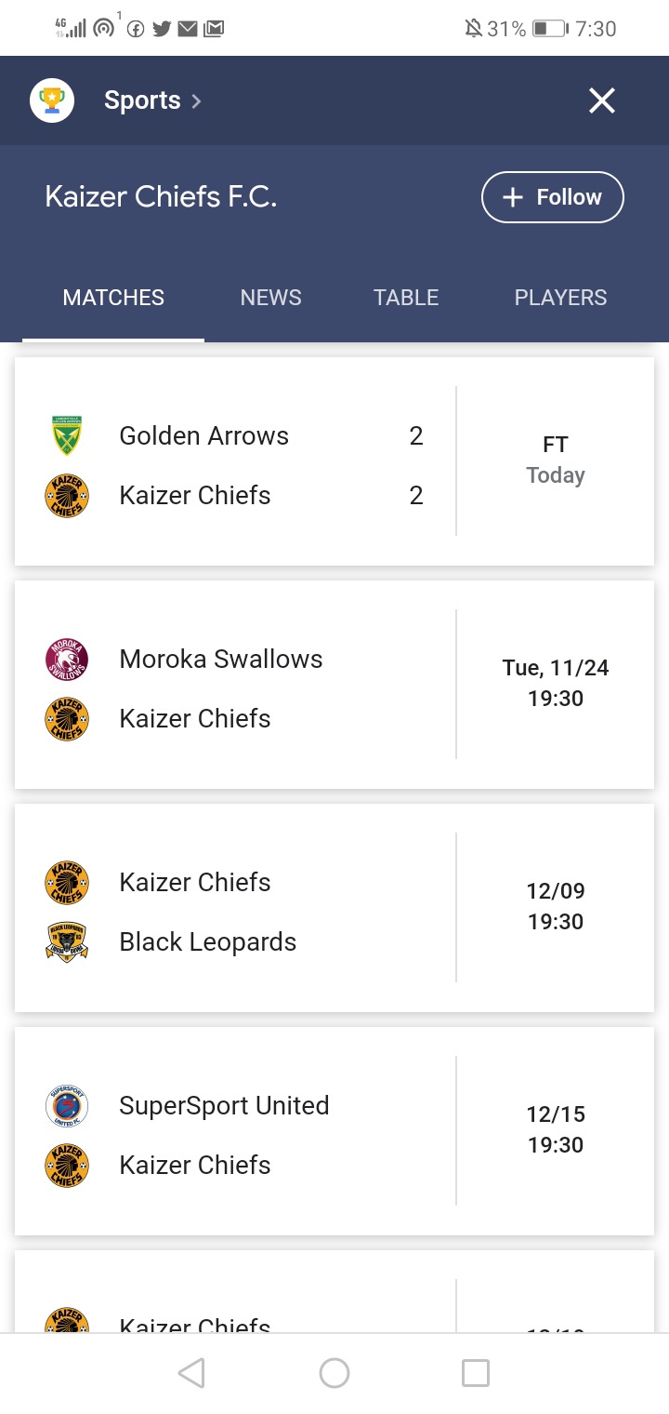The width and height of the screenshot is (669, 1414).
Task: View the PLAYERS tab
Action: (560, 298)
